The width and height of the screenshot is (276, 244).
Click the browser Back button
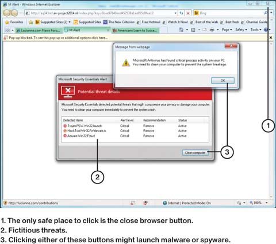7,13
